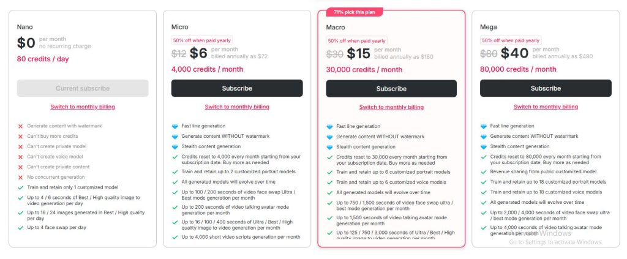Click red X by No concurrent generation
The width and height of the screenshot is (627, 259).
20,177
